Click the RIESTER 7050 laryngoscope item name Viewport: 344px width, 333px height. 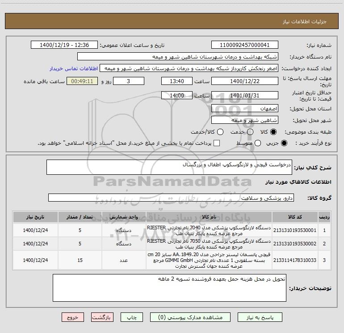tap(209, 244)
